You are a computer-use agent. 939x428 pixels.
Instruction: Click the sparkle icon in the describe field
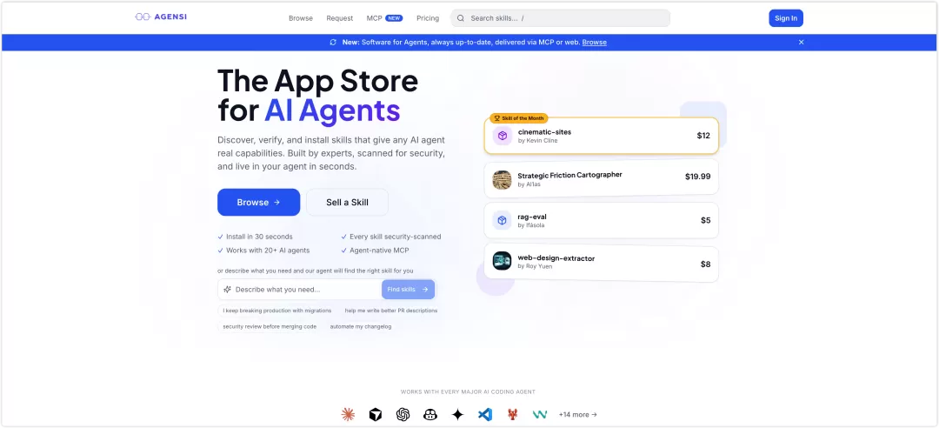tap(228, 290)
